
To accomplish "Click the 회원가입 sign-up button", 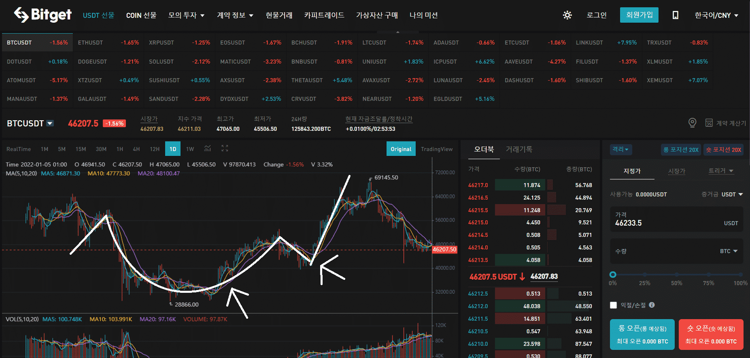I will [x=639, y=15].
